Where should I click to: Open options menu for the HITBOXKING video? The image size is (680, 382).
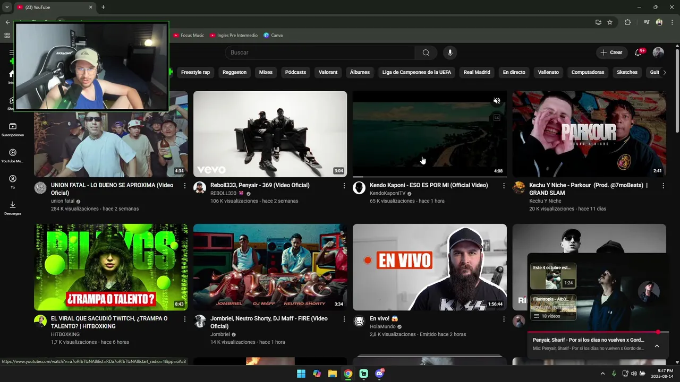pos(185,319)
